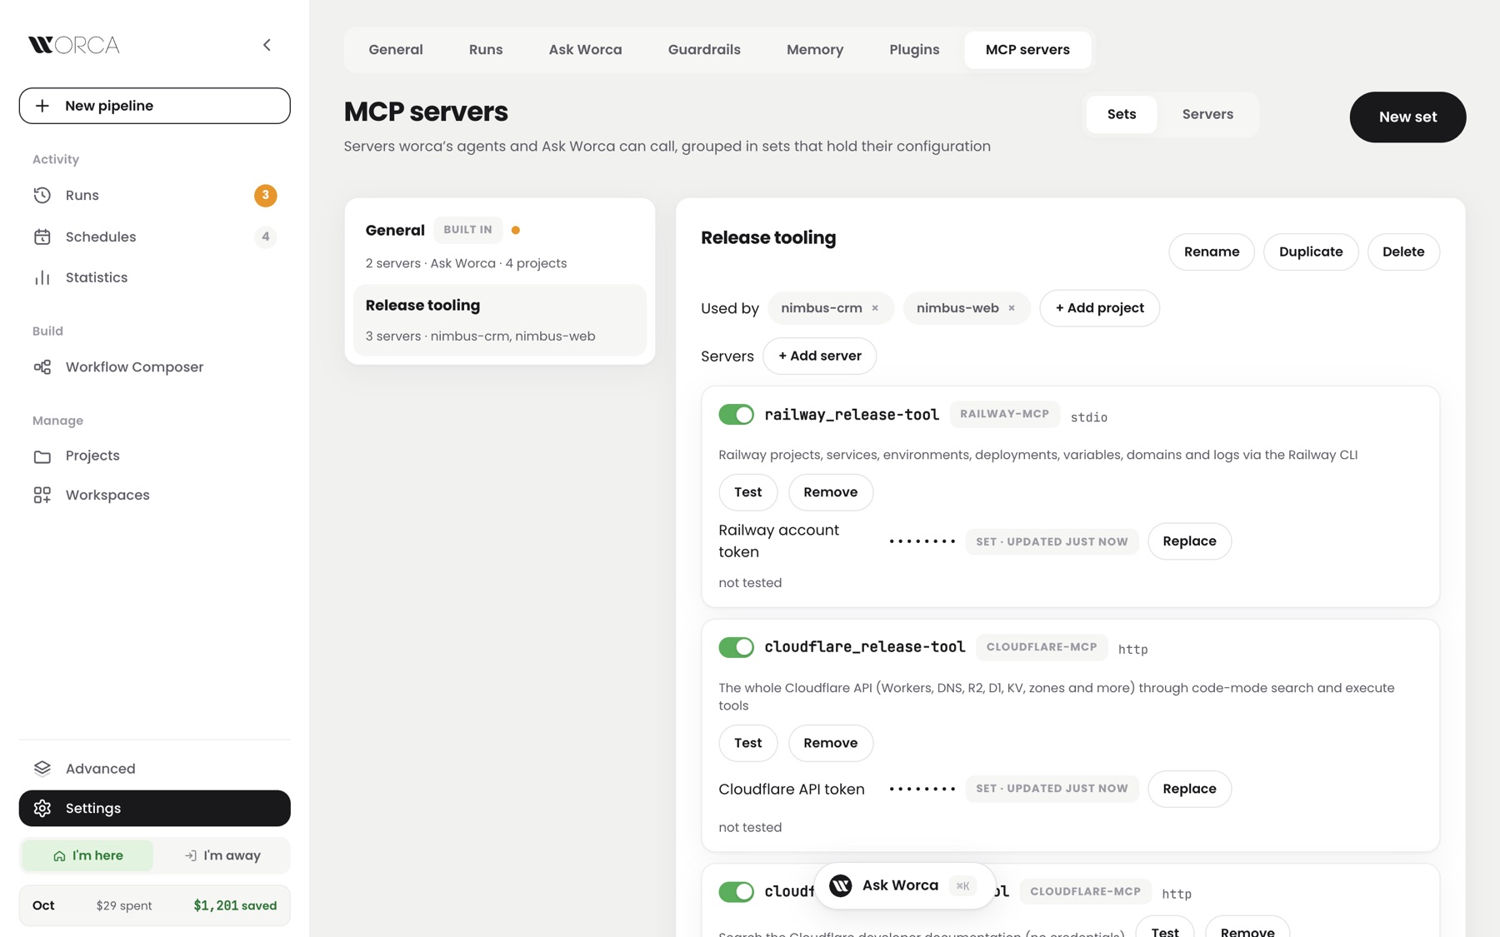Open the Runs settings tab
This screenshot has height=937, width=1500.
(486, 50)
